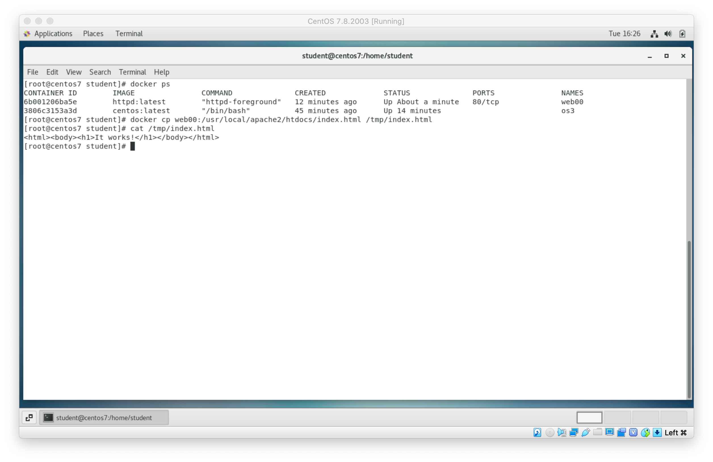
Task: Click the VirtualBox hard disk activity icon
Action: click(537, 432)
